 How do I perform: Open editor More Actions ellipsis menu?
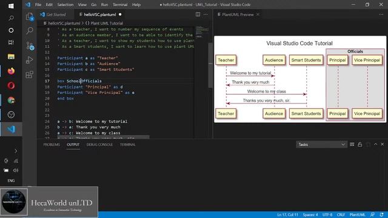coord(206,15)
